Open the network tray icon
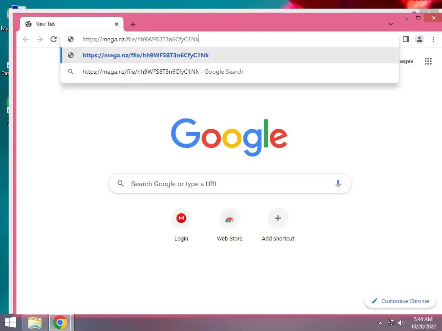 [x=391, y=323]
